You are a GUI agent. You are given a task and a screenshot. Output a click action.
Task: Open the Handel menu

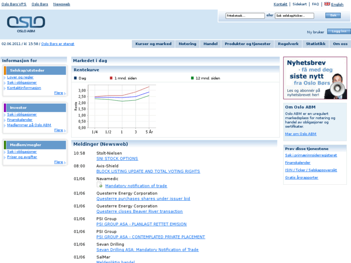211,44
